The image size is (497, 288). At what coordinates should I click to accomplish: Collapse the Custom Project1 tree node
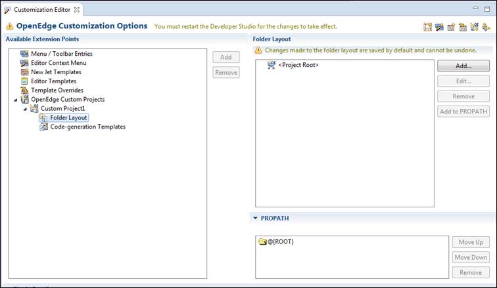(x=25, y=109)
